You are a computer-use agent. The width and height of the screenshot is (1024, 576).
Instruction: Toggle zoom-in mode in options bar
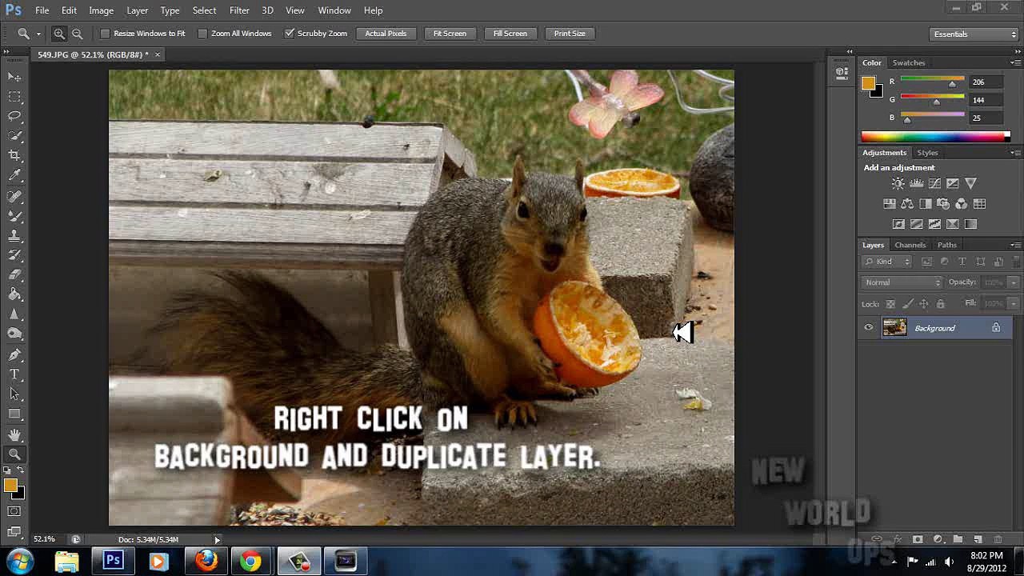(59, 34)
